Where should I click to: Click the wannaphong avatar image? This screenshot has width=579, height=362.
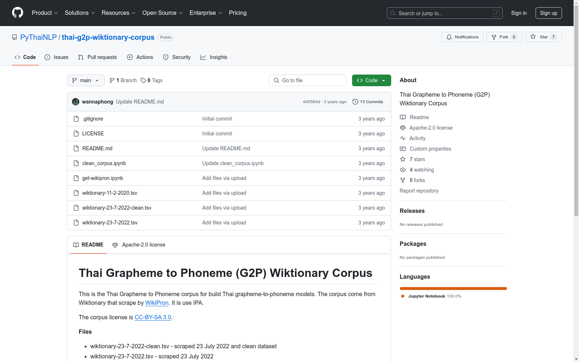[x=76, y=102]
